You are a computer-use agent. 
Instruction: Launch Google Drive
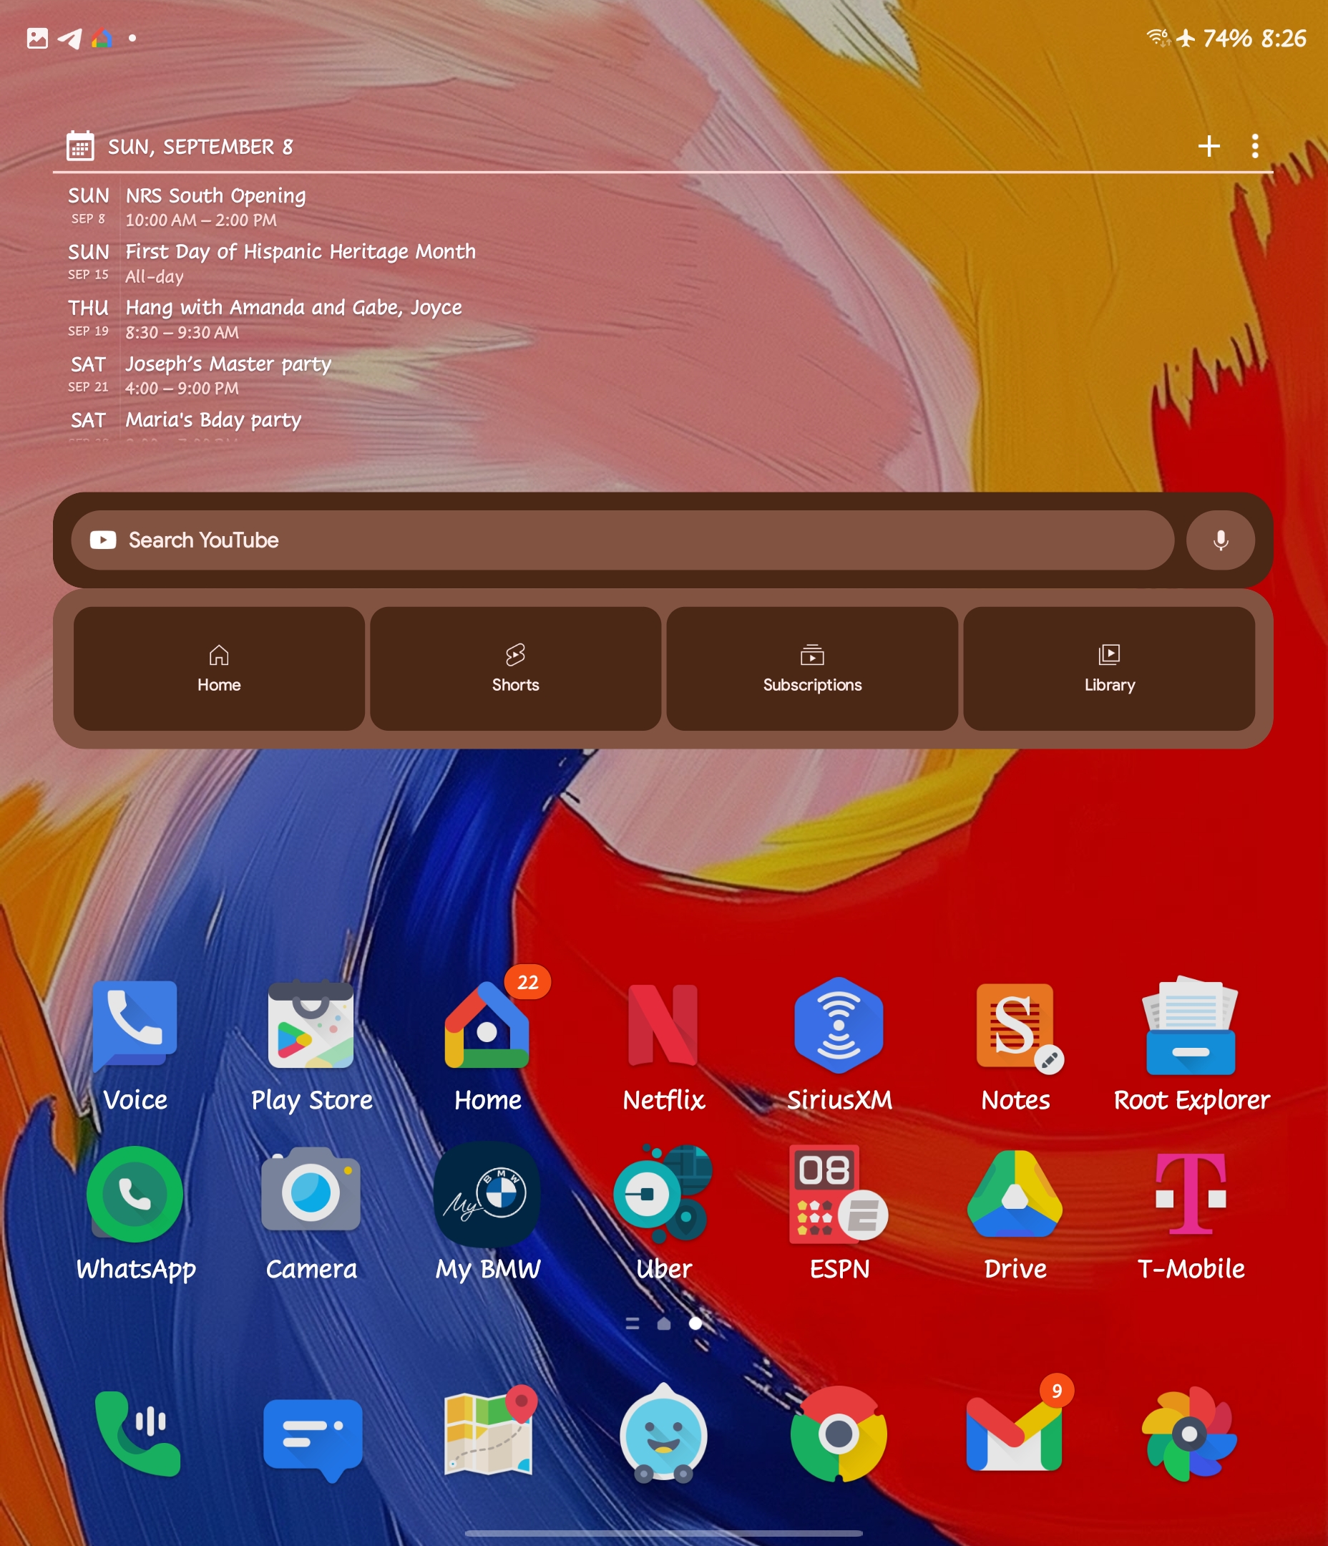click(1015, 1192)
